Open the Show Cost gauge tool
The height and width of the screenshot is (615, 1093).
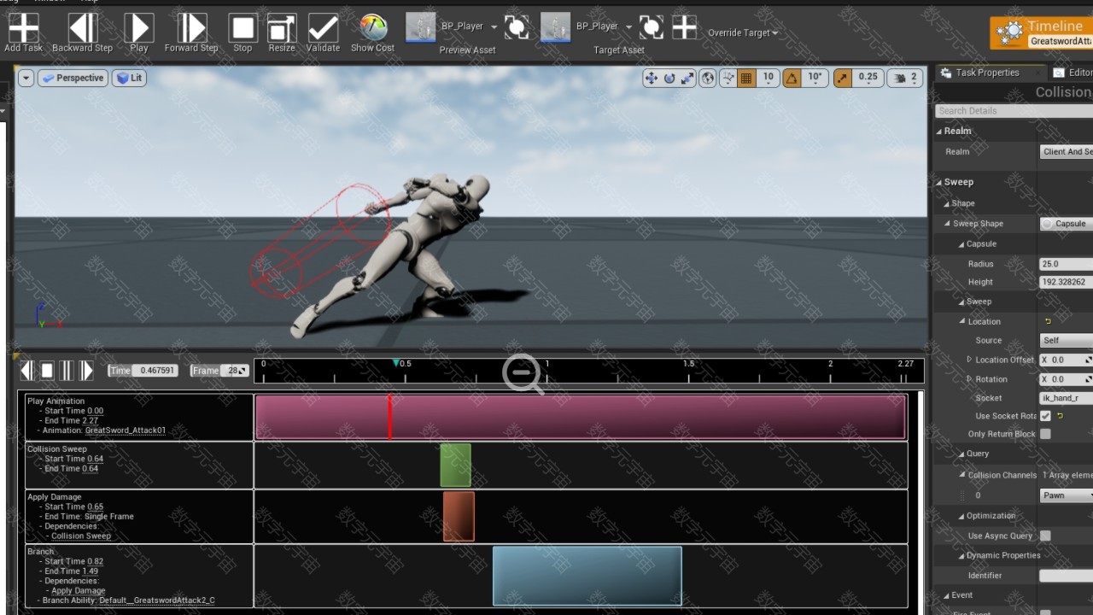[373, 31]
